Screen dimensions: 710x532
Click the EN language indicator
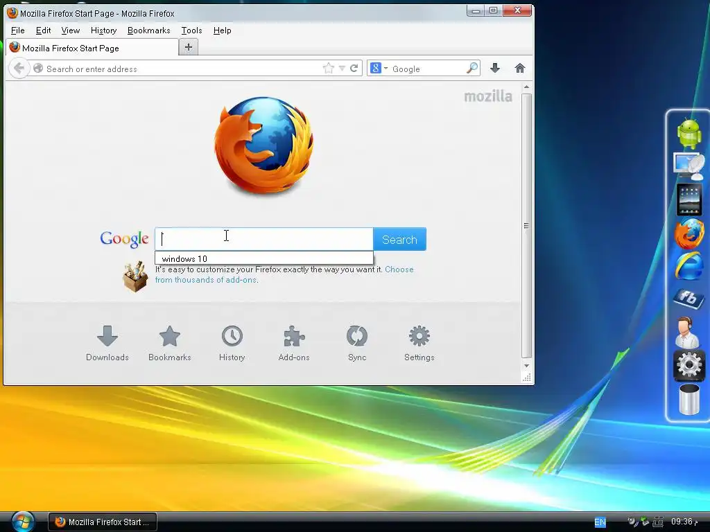click(600, 522)
